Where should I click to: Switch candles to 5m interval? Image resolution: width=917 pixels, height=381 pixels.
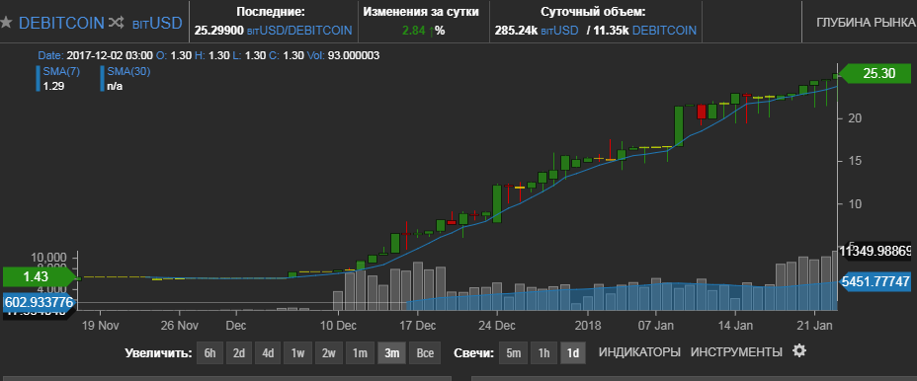[x=514, y=353]
